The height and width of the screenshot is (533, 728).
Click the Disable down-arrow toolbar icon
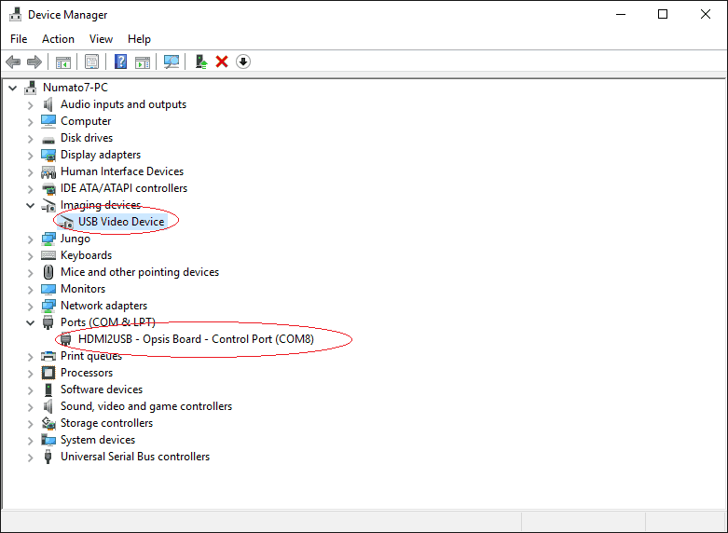click(x=243, y=61)
